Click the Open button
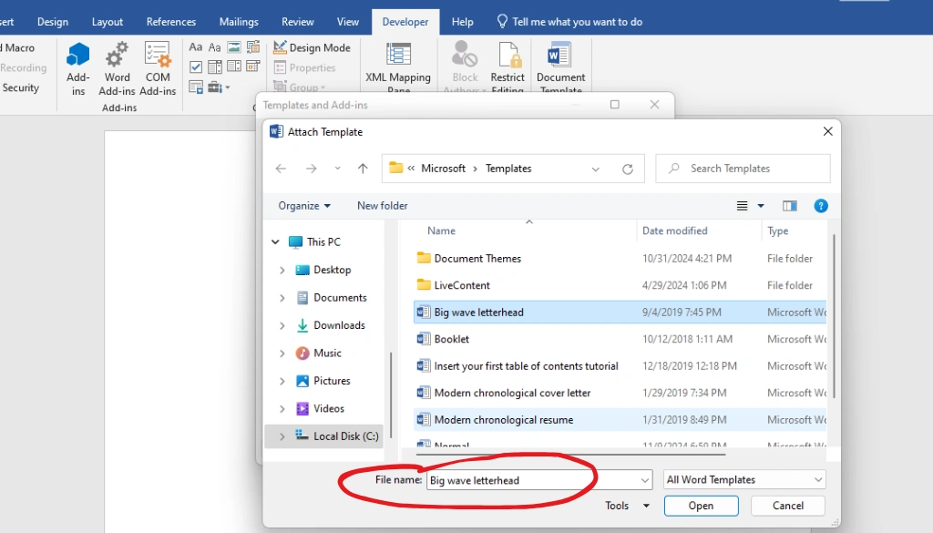The height and width of the screenshot is (533, 933). [x=701, y=506]
